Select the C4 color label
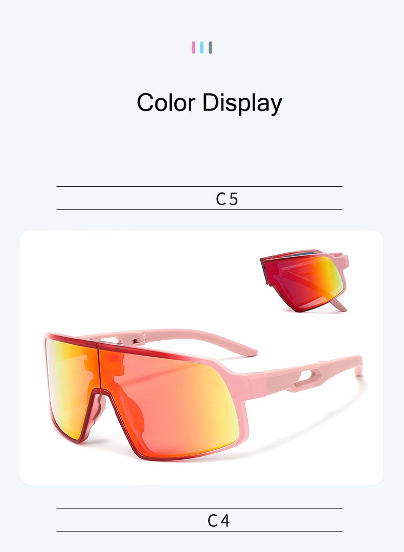Screen dimensions: 404x552 click(x=218, y=520)
